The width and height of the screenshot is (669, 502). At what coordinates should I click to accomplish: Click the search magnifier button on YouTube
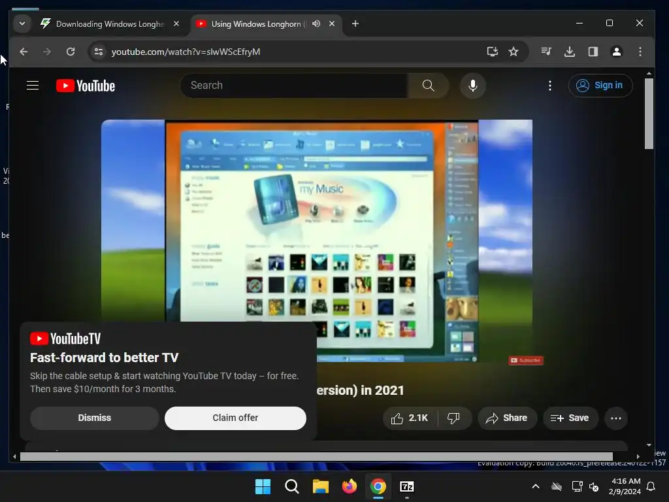tap(429, 86)
